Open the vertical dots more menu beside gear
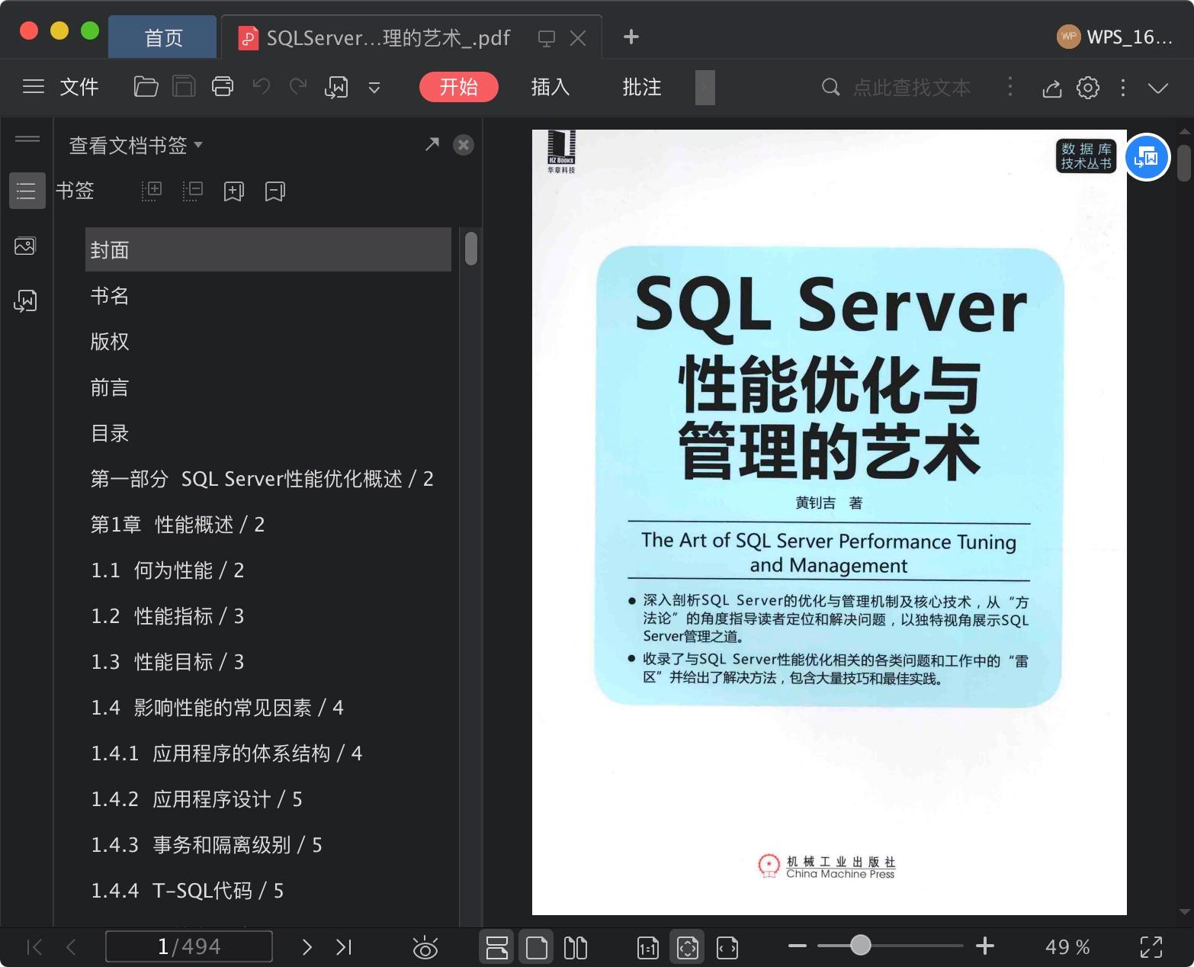This screenshot has width=1194, height=967. pyautogui.click(x=1123, y=88)
